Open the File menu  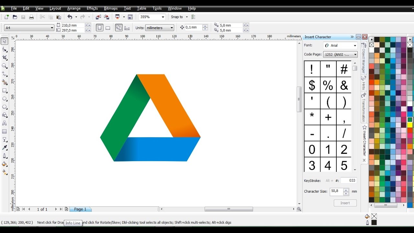[14, 8]
